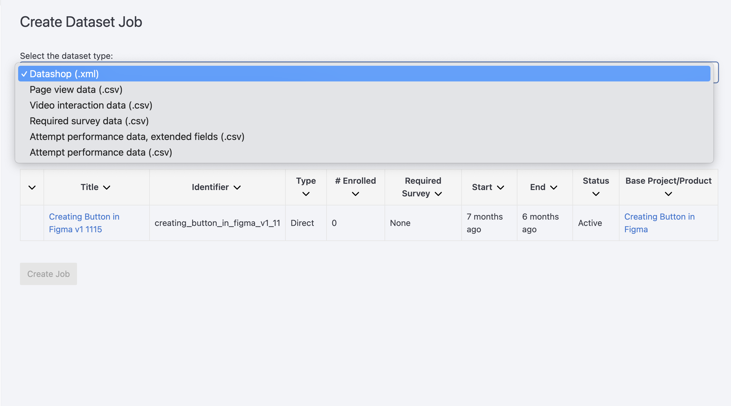The height and width of the screenshot is (406, 731).
Task: Choose Page view data (.csv)
Action: [x=76, y=90]
